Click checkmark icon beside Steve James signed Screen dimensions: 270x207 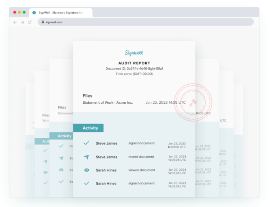[x=86, y=143]
